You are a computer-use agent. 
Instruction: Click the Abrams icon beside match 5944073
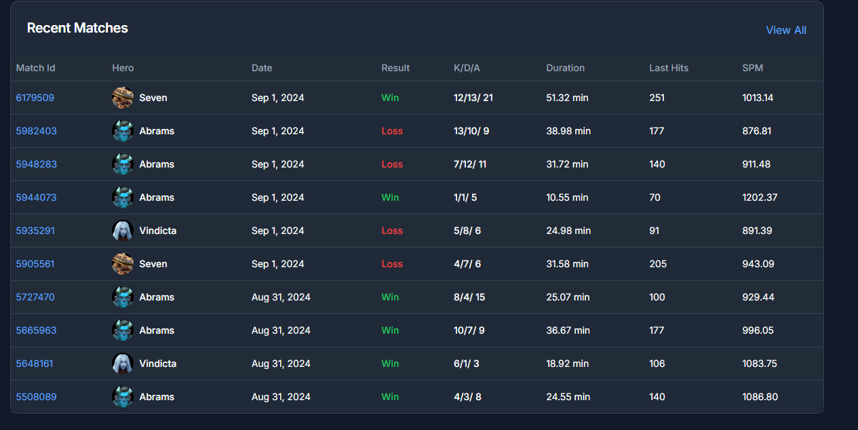[x=123, y=197]
